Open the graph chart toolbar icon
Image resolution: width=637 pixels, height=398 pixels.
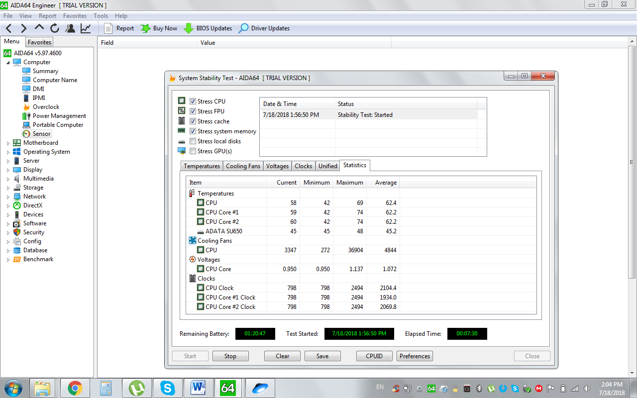pos(86,28)
